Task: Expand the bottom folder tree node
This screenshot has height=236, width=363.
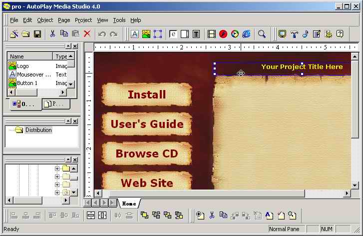Action: (x=57, y=192)
